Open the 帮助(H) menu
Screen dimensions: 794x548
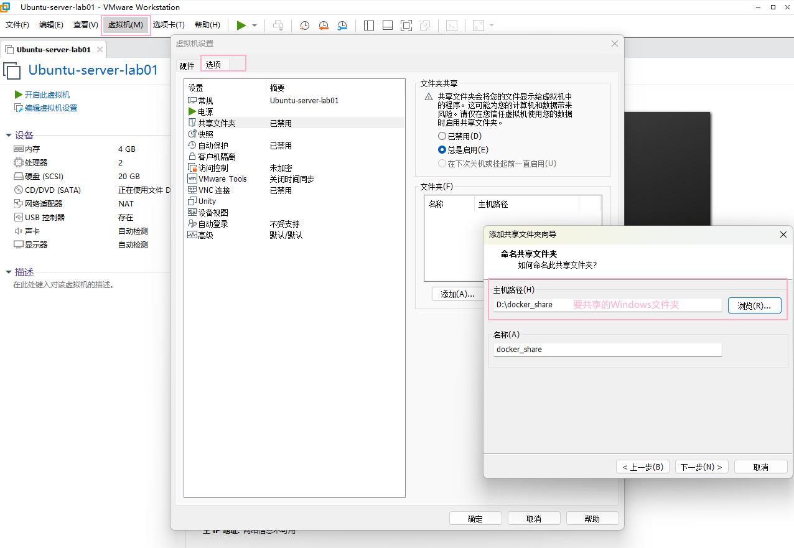207,25
